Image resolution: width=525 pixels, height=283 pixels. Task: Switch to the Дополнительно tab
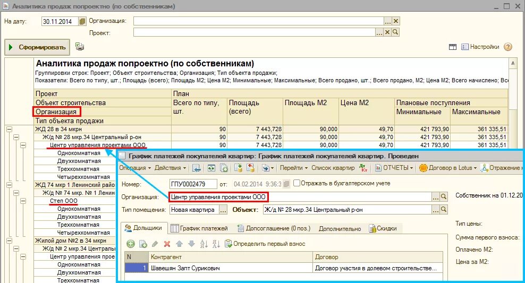tap(340, 229)
